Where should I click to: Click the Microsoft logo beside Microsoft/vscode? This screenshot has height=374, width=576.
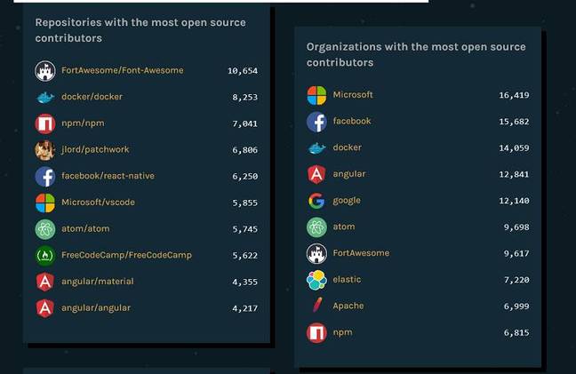pyautogui.click(x=45, y=203)
